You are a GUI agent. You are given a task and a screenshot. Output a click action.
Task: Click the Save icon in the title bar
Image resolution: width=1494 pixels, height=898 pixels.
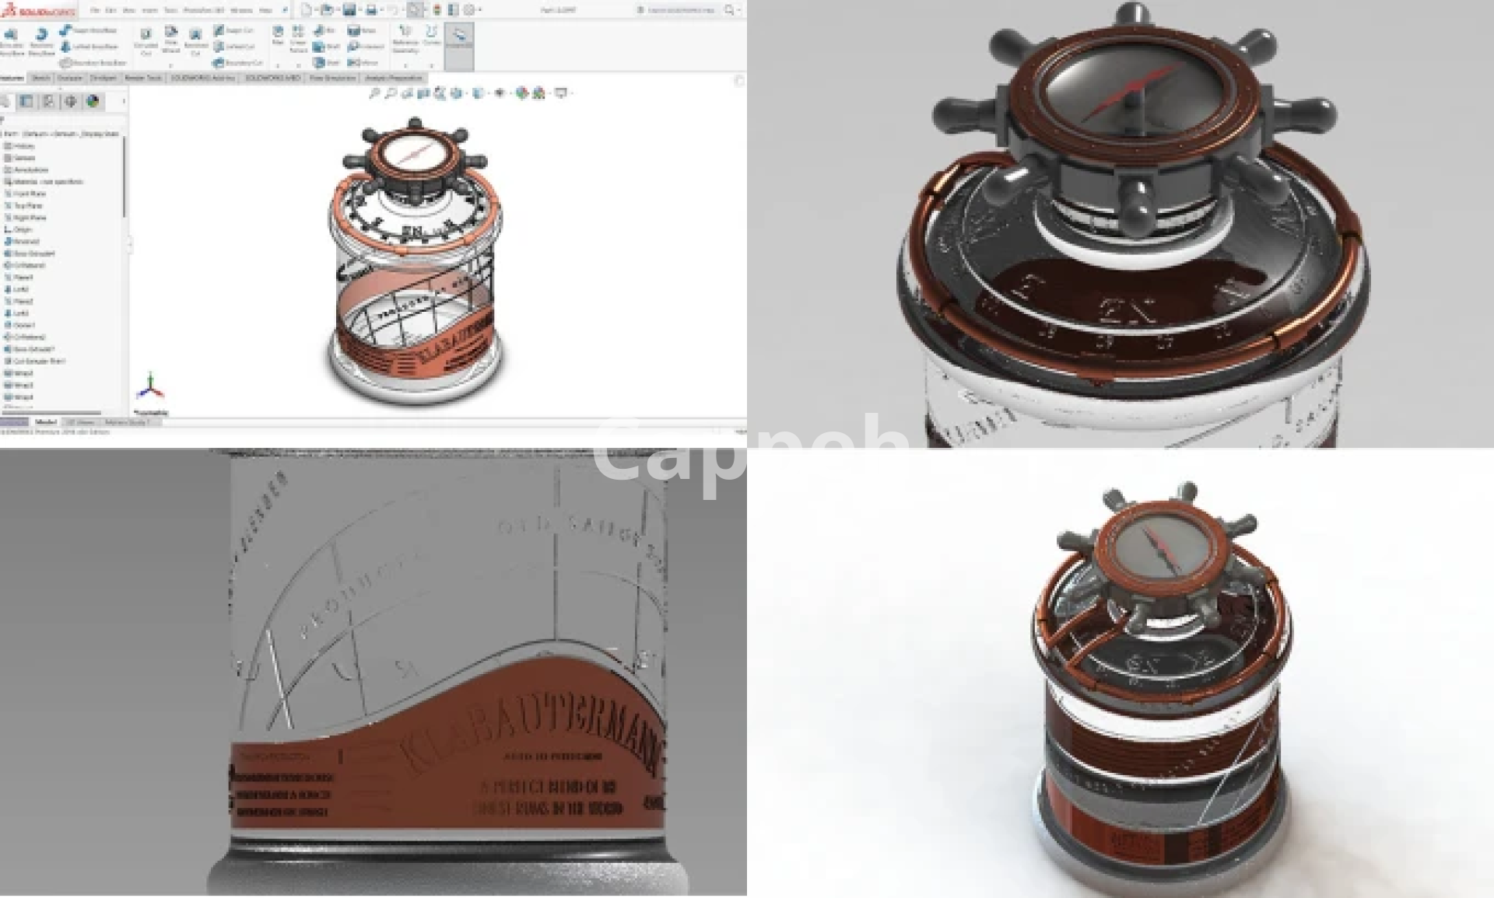(349, 10)
